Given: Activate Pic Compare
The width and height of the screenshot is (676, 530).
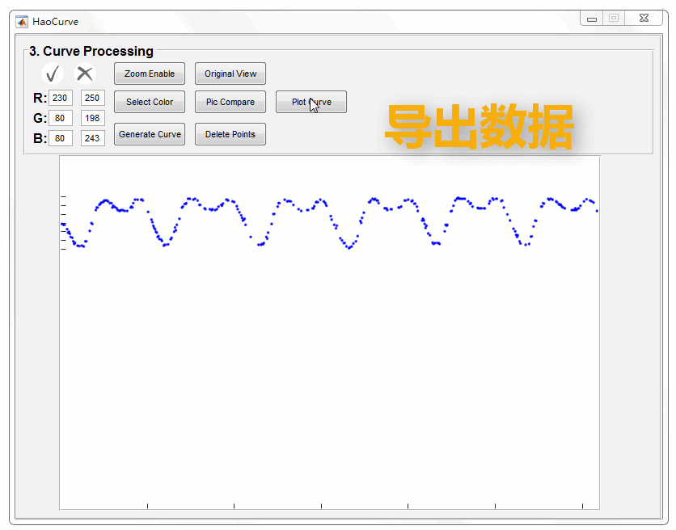Looking at the screenshot, I should (x=230, y=102).
